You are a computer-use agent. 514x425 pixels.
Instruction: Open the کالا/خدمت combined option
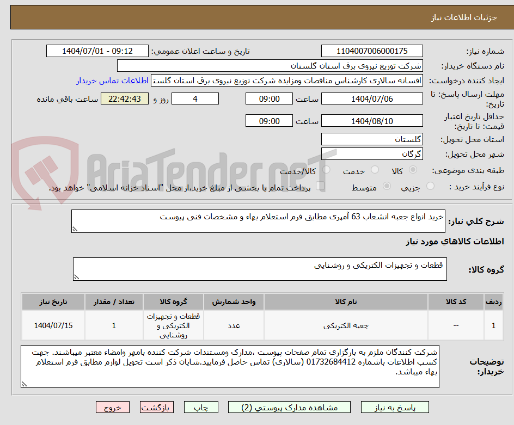[326, 170]
